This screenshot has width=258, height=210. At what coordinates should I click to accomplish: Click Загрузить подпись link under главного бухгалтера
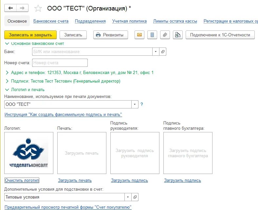click(182, 181)
